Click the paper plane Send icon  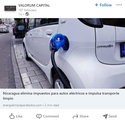pyautogui.click(x=105, y=116)
